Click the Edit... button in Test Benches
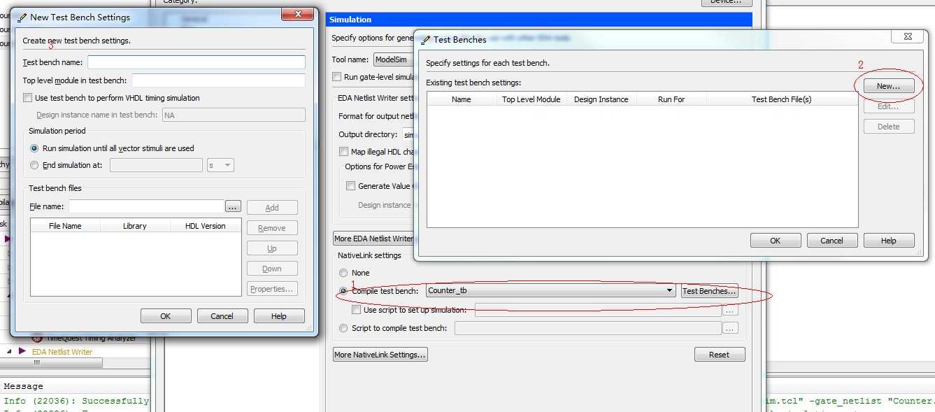The width and height of the screenshot is (935, 412). [888, 106]
